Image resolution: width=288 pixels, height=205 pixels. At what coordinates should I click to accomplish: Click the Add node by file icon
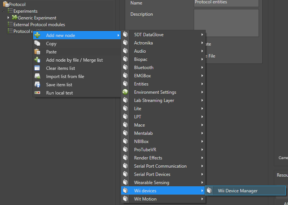(x=37, y=60)
